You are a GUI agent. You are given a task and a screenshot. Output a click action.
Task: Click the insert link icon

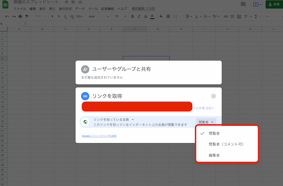[x=226, y=16]
